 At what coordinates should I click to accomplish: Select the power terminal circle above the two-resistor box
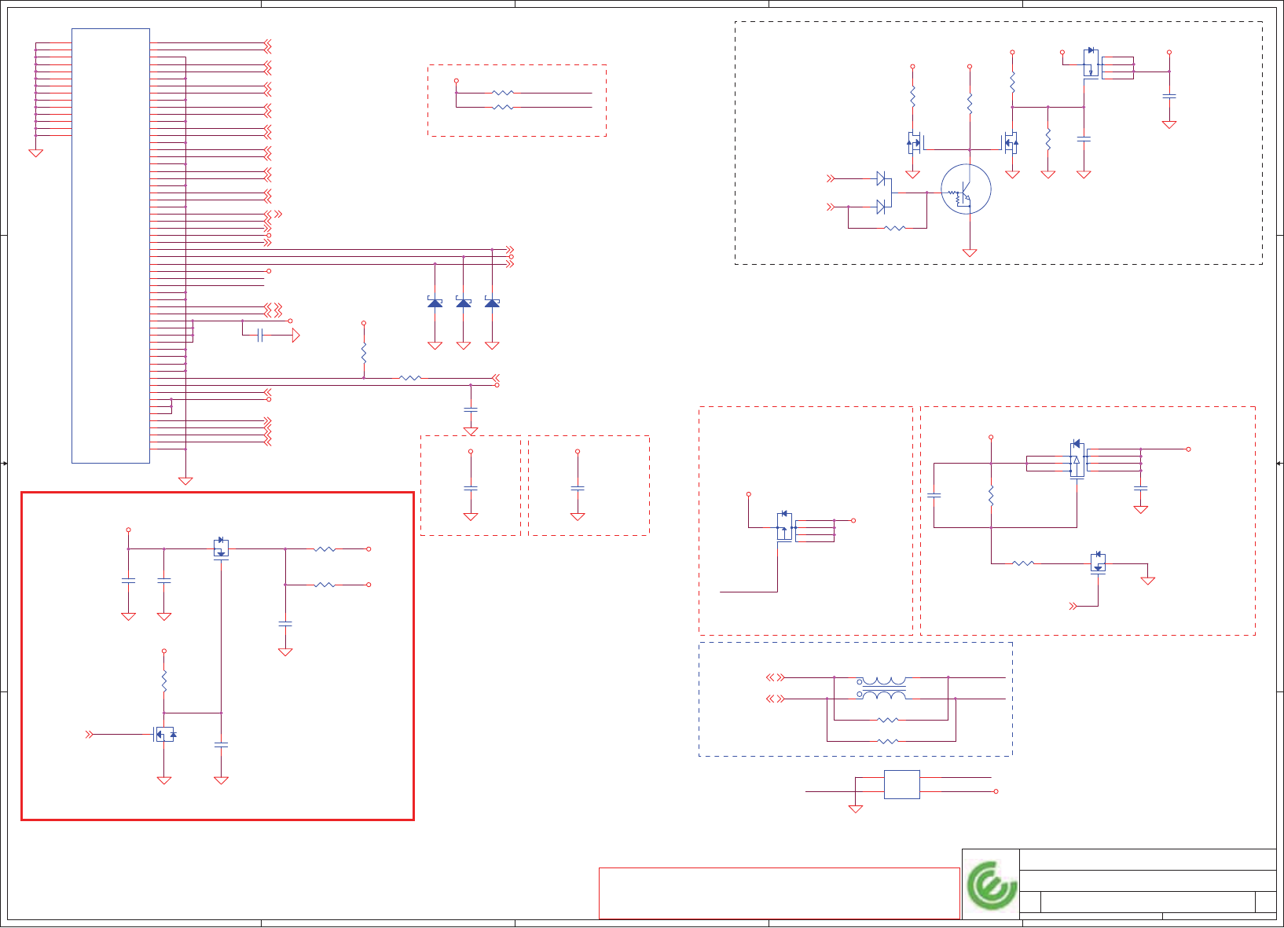tap(456, 81)
